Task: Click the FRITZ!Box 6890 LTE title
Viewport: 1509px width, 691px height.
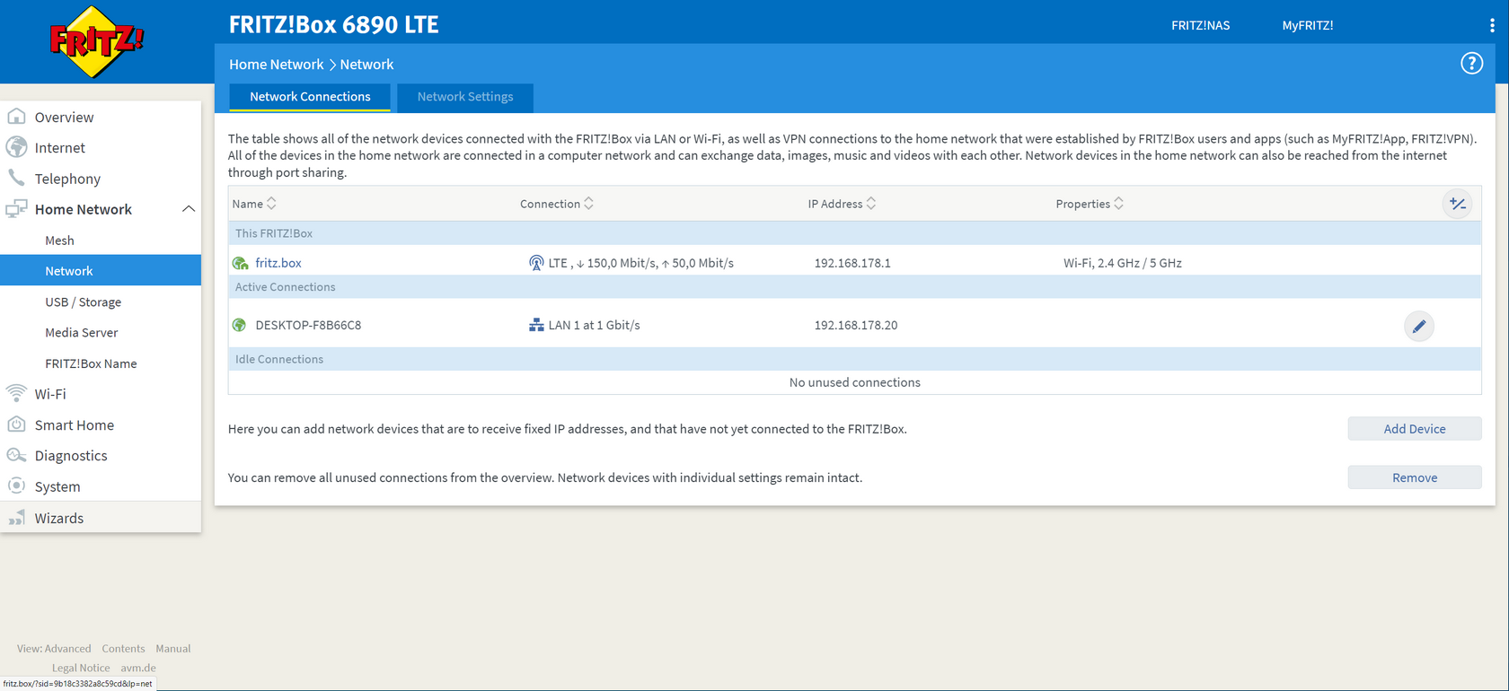Action: pos(334,25)
